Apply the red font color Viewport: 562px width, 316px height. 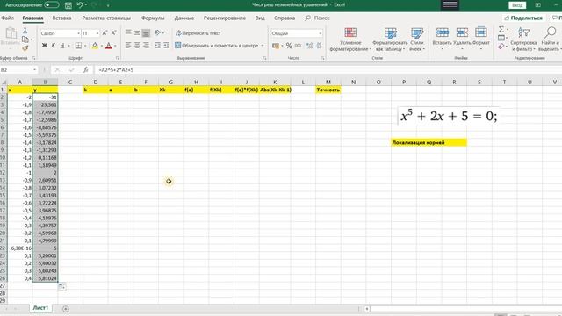click(109, 46)
